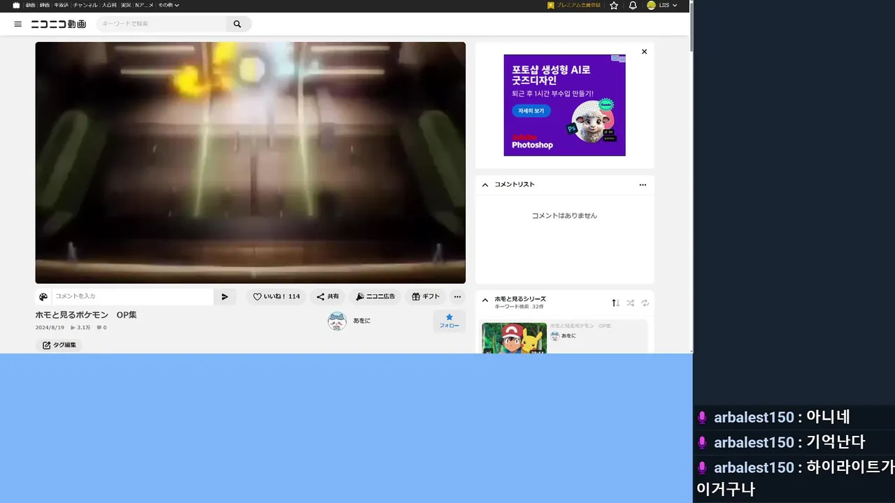The image size is (895, 503).
Task: Click the タグ編集 button
Action: coord(59,345)
